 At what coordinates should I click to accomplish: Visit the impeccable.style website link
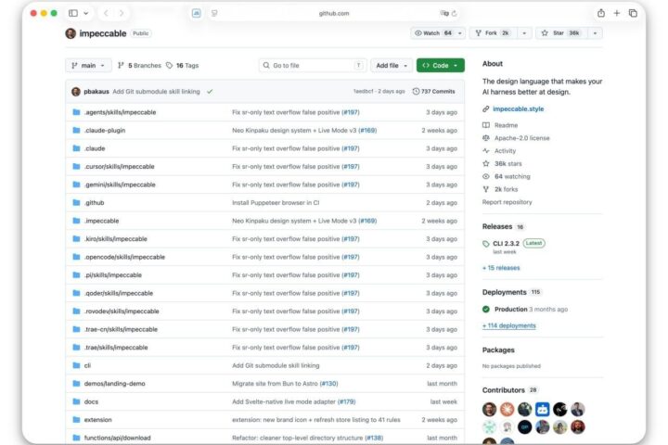click(x=518, y=109)
